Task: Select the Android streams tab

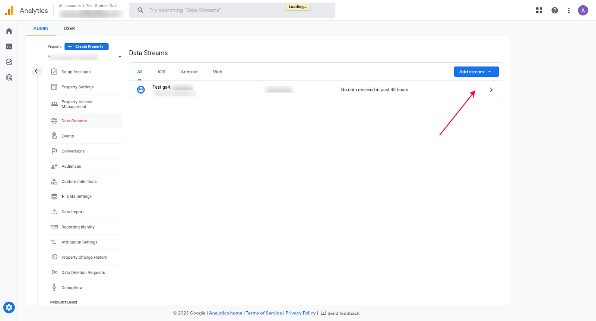Action: coord(189,72)
